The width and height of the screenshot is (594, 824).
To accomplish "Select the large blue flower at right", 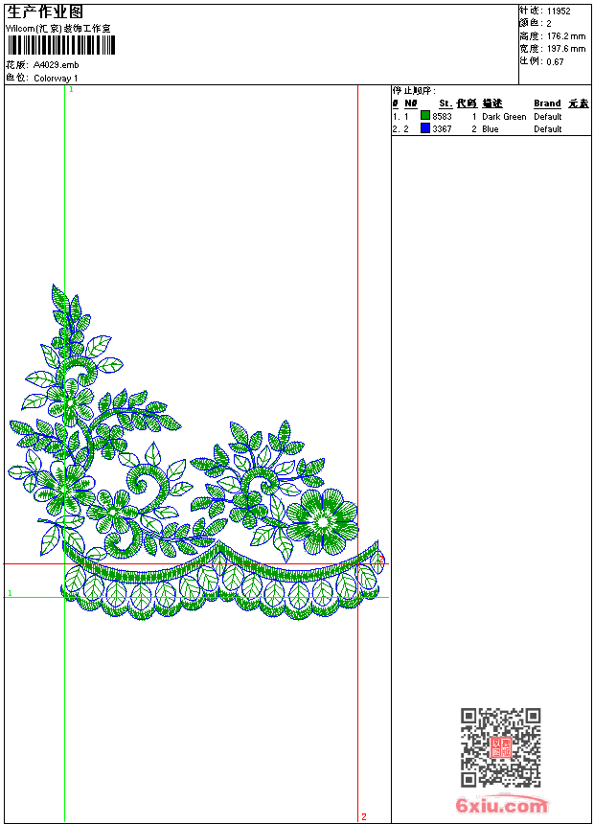I will tap(322, 518).
